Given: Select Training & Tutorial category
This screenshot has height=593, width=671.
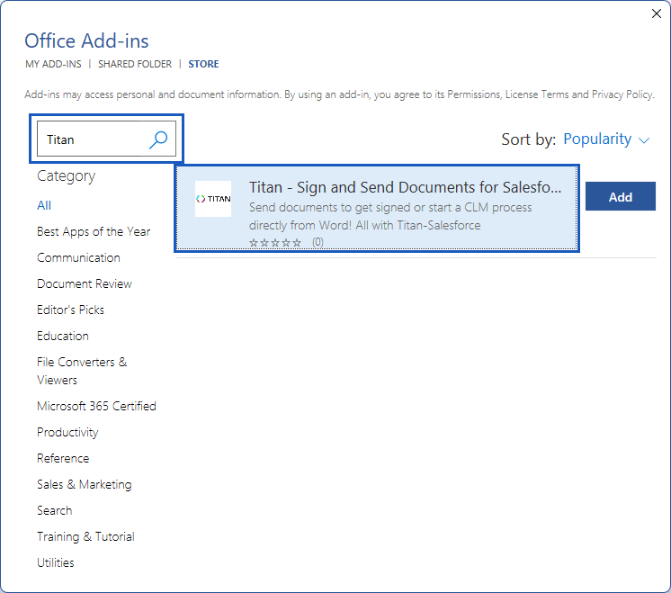Looking at the screenshot, I should click(85, 537).
